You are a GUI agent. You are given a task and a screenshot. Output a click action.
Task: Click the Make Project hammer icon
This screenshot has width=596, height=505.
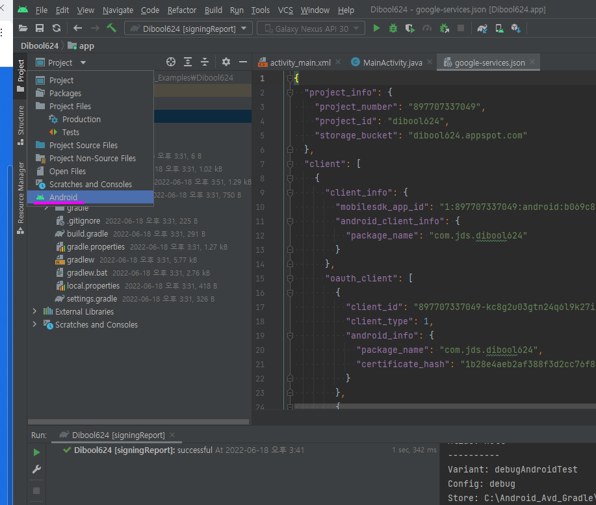tap(111, 28)
